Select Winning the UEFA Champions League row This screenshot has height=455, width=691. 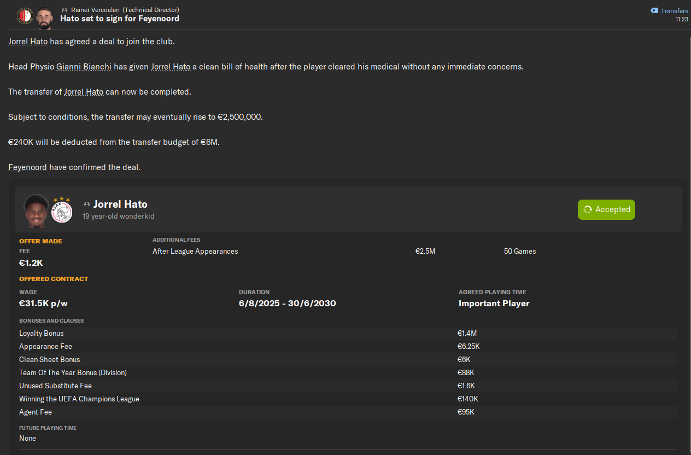click(x=348, y=399)
